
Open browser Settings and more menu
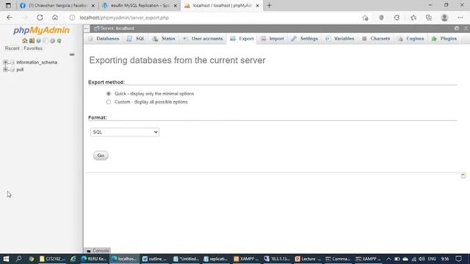point(460,18)
